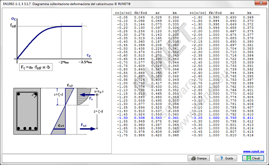Click the blue 0.411 ka value

[x=248, y=118]
